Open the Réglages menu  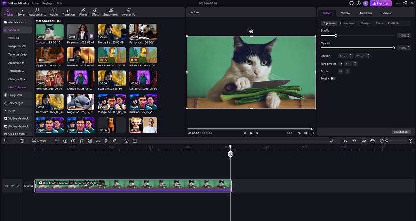click(48, 4)
